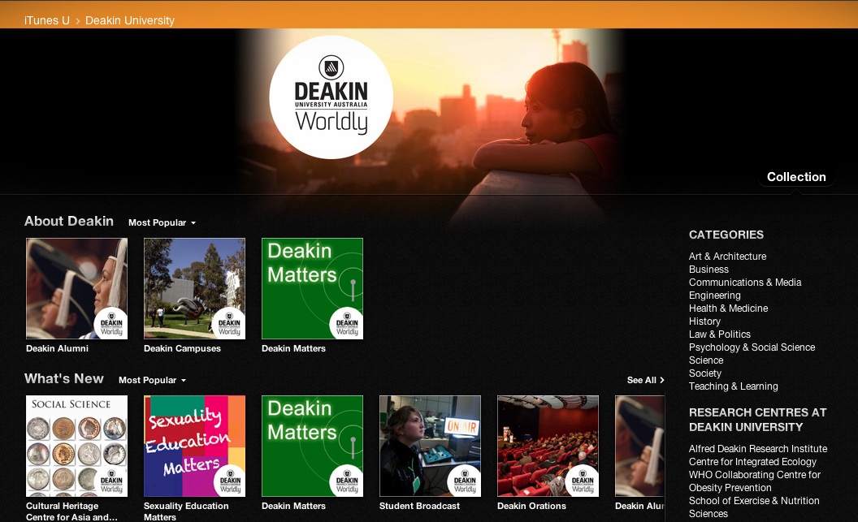Select the Business category

[x=708, y=270]
